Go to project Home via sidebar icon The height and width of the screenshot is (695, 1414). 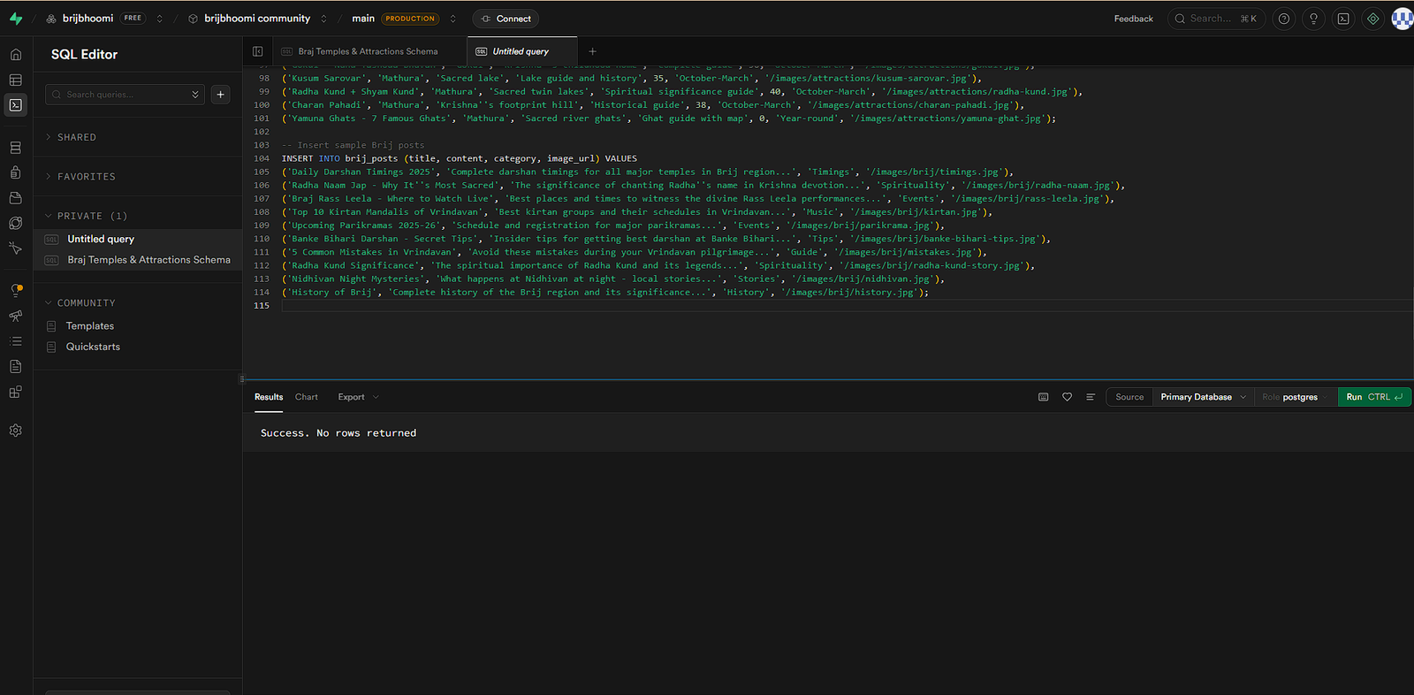pos(16,55)
